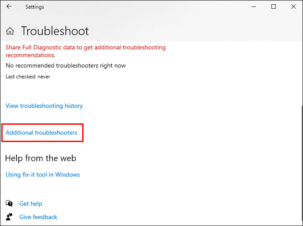Click the Get help speech bubble icon

9,203
